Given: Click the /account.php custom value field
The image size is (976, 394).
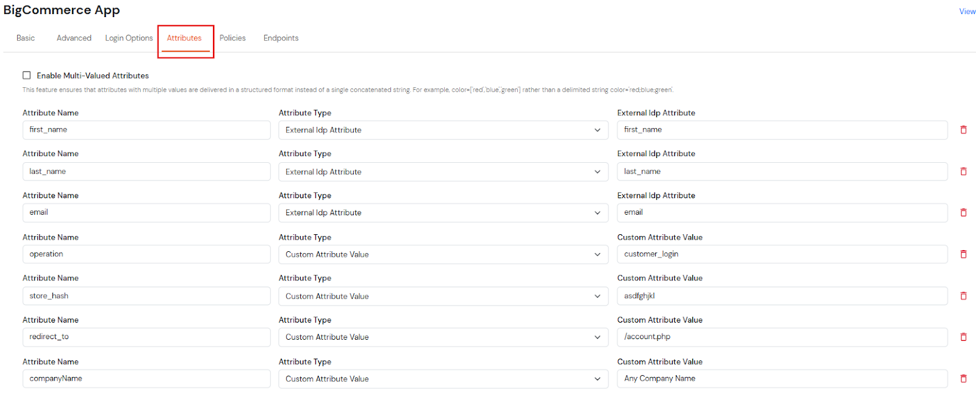Looking at the screenshot, I should [781, 337].
